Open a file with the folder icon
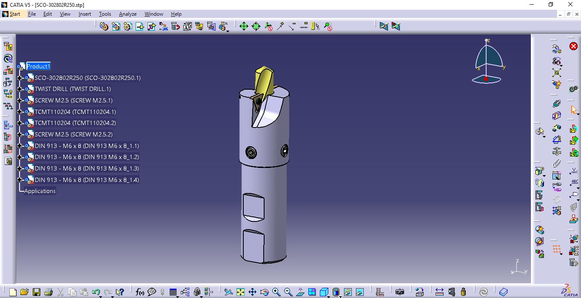581x298 pixels. (25, 292)
